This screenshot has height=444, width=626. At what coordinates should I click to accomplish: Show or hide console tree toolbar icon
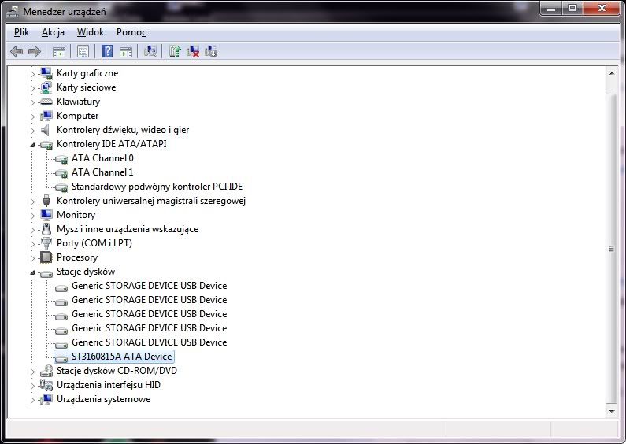point(59,51)
